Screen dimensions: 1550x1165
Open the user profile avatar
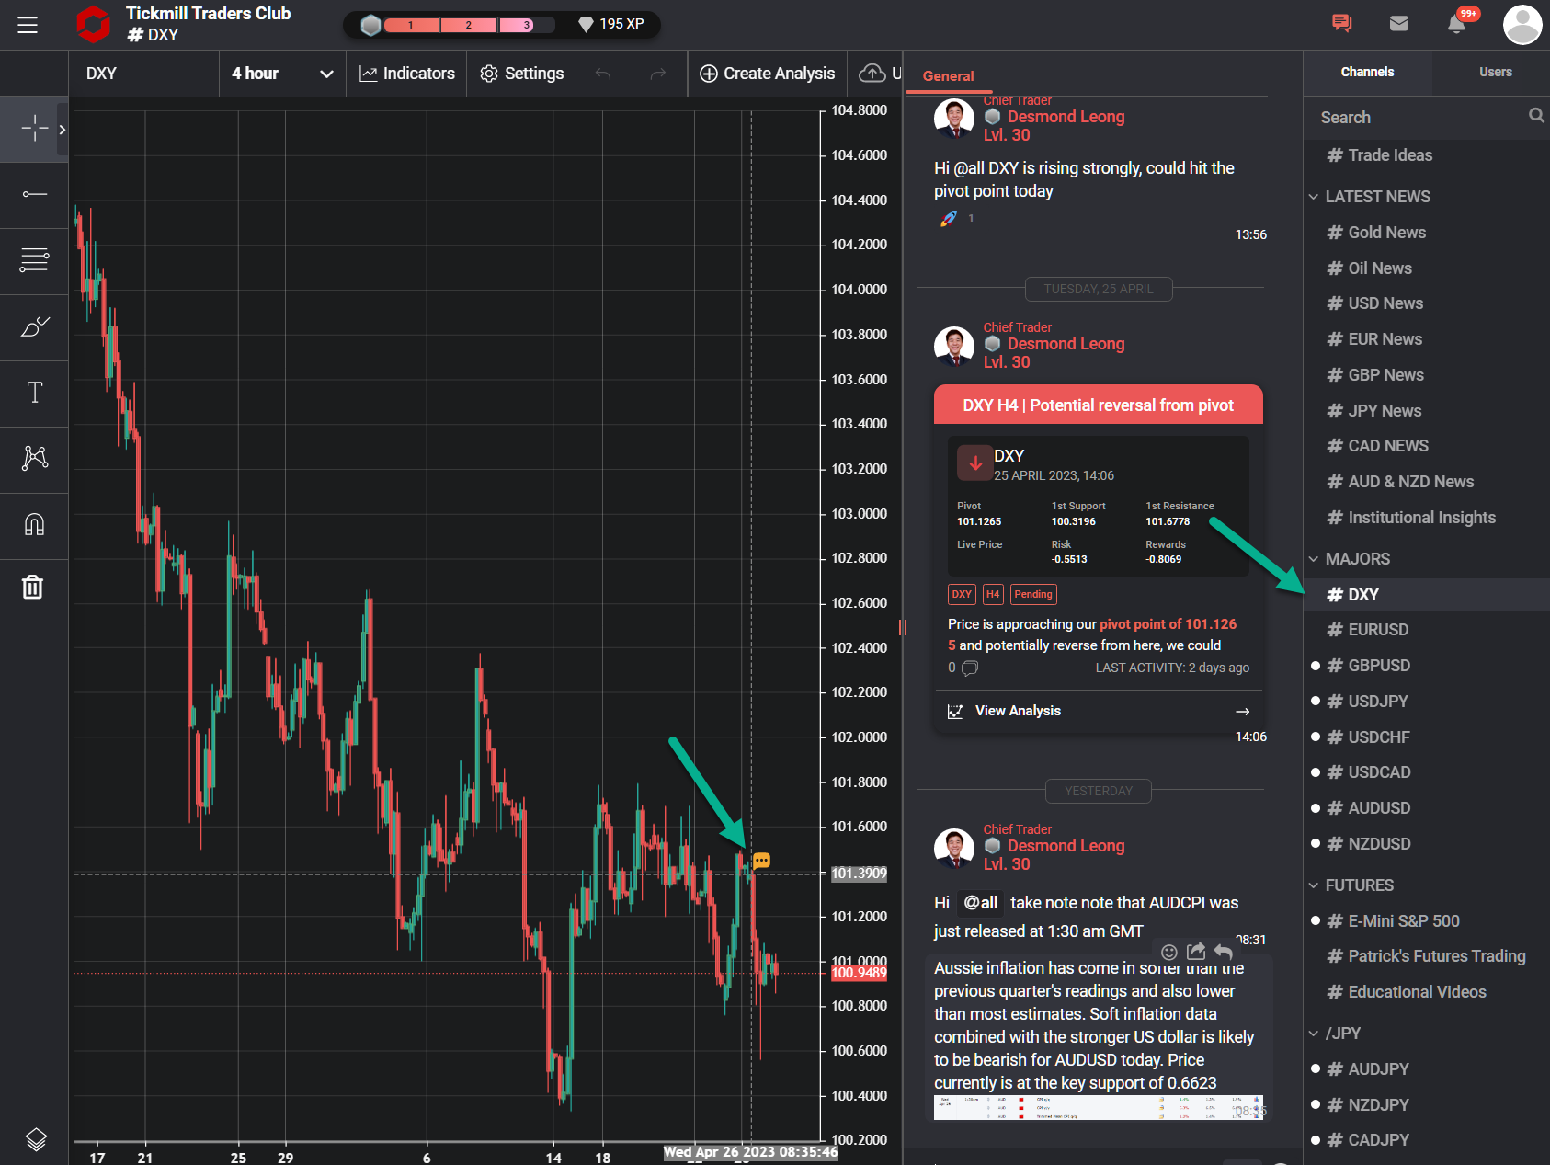coord(1522,25)
